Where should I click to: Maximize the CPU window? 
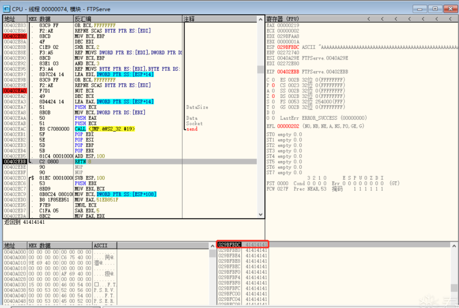435,8
